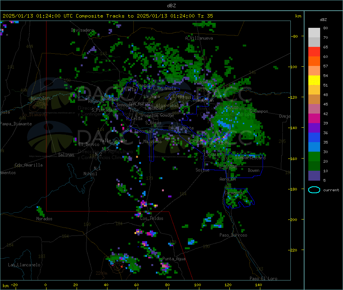Viewport: 343px width, 290px height.
Task: Click the Guadales map label
Action: [204, 82]
